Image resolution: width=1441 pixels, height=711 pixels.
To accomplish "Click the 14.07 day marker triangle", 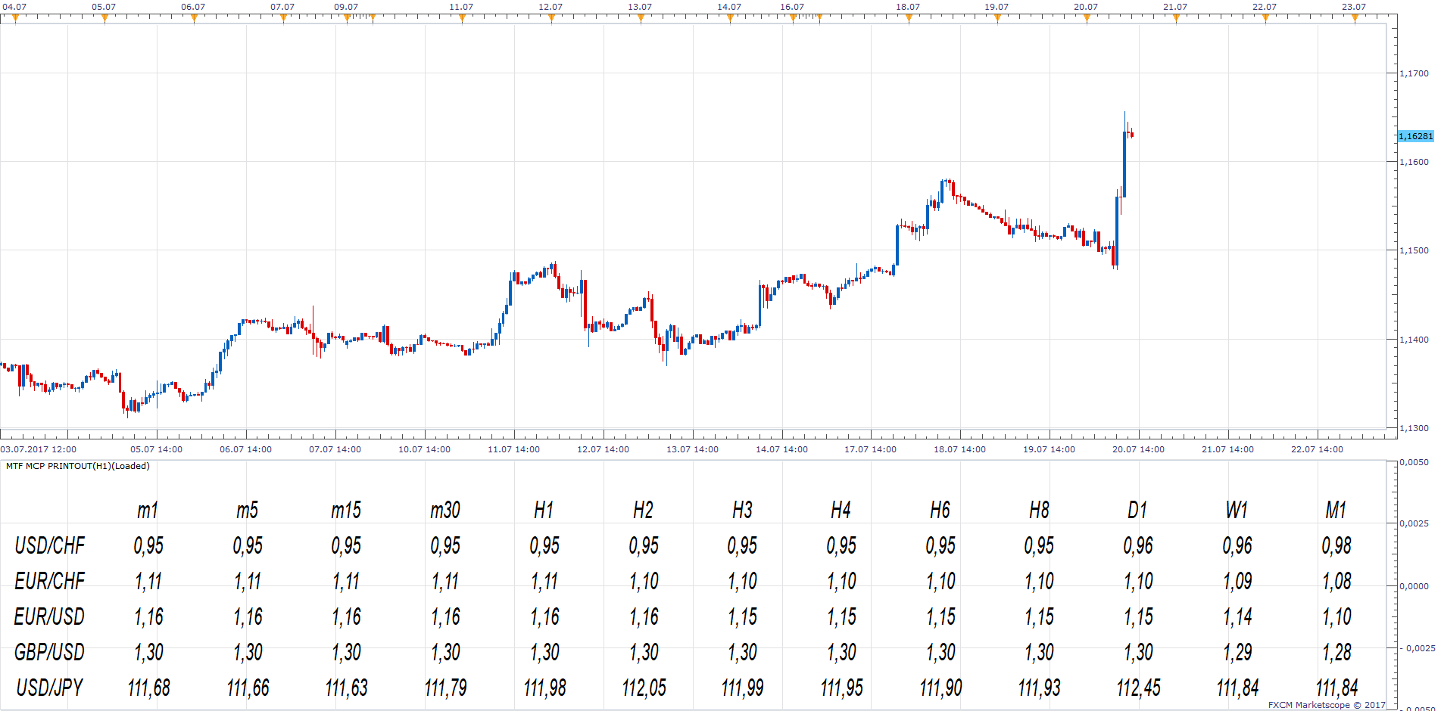I will pyautogui.click(x=730, y=19).
